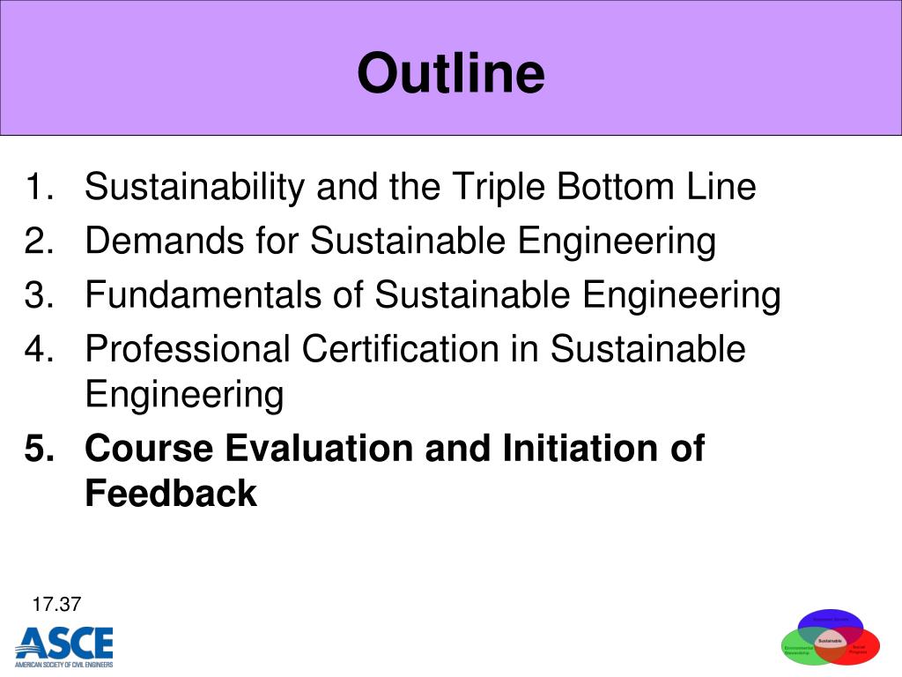Click the word Feedback in bold

[171, 494]
